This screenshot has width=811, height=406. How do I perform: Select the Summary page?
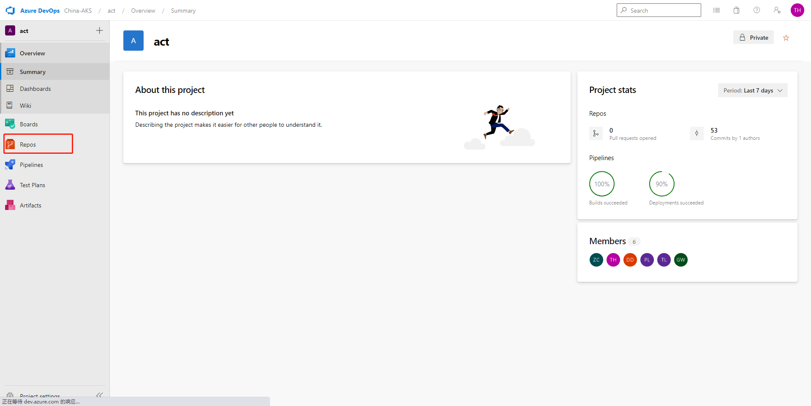pyautogui.click(x=55, y=72)
